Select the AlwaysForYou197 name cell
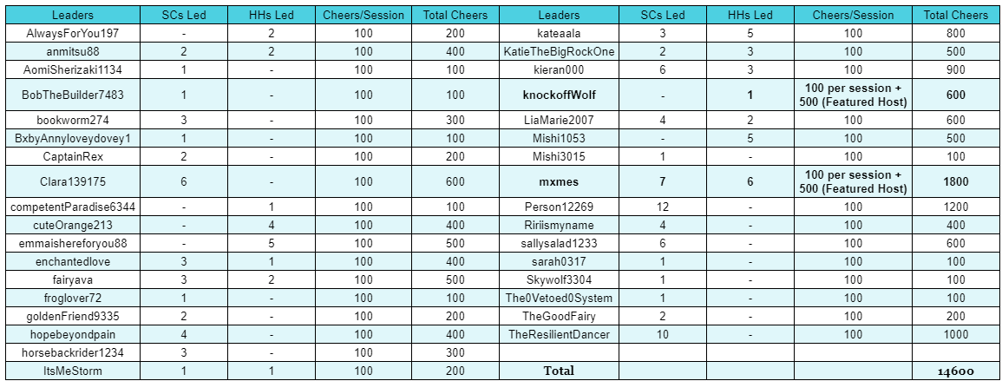The width and height of the screenshot is (1002, 381). (73, 33)
